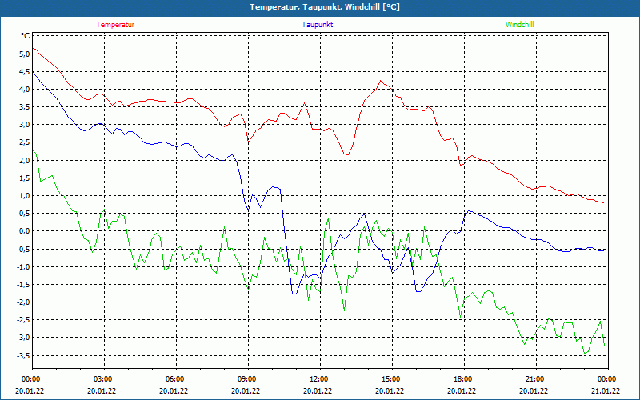Click the -3,5 y-axis value
The image size is (640, 400).
23,355
